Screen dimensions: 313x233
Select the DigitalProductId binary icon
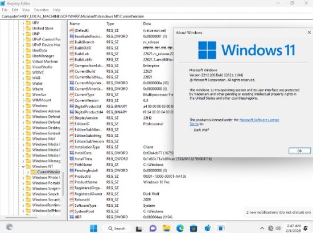click(72, 107)
